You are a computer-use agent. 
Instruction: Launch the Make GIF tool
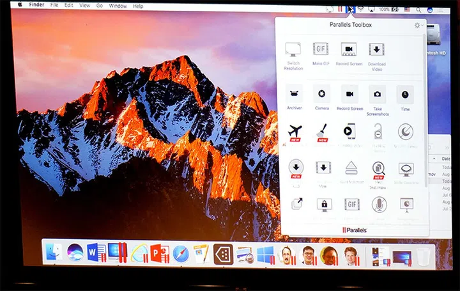[321, 54]
